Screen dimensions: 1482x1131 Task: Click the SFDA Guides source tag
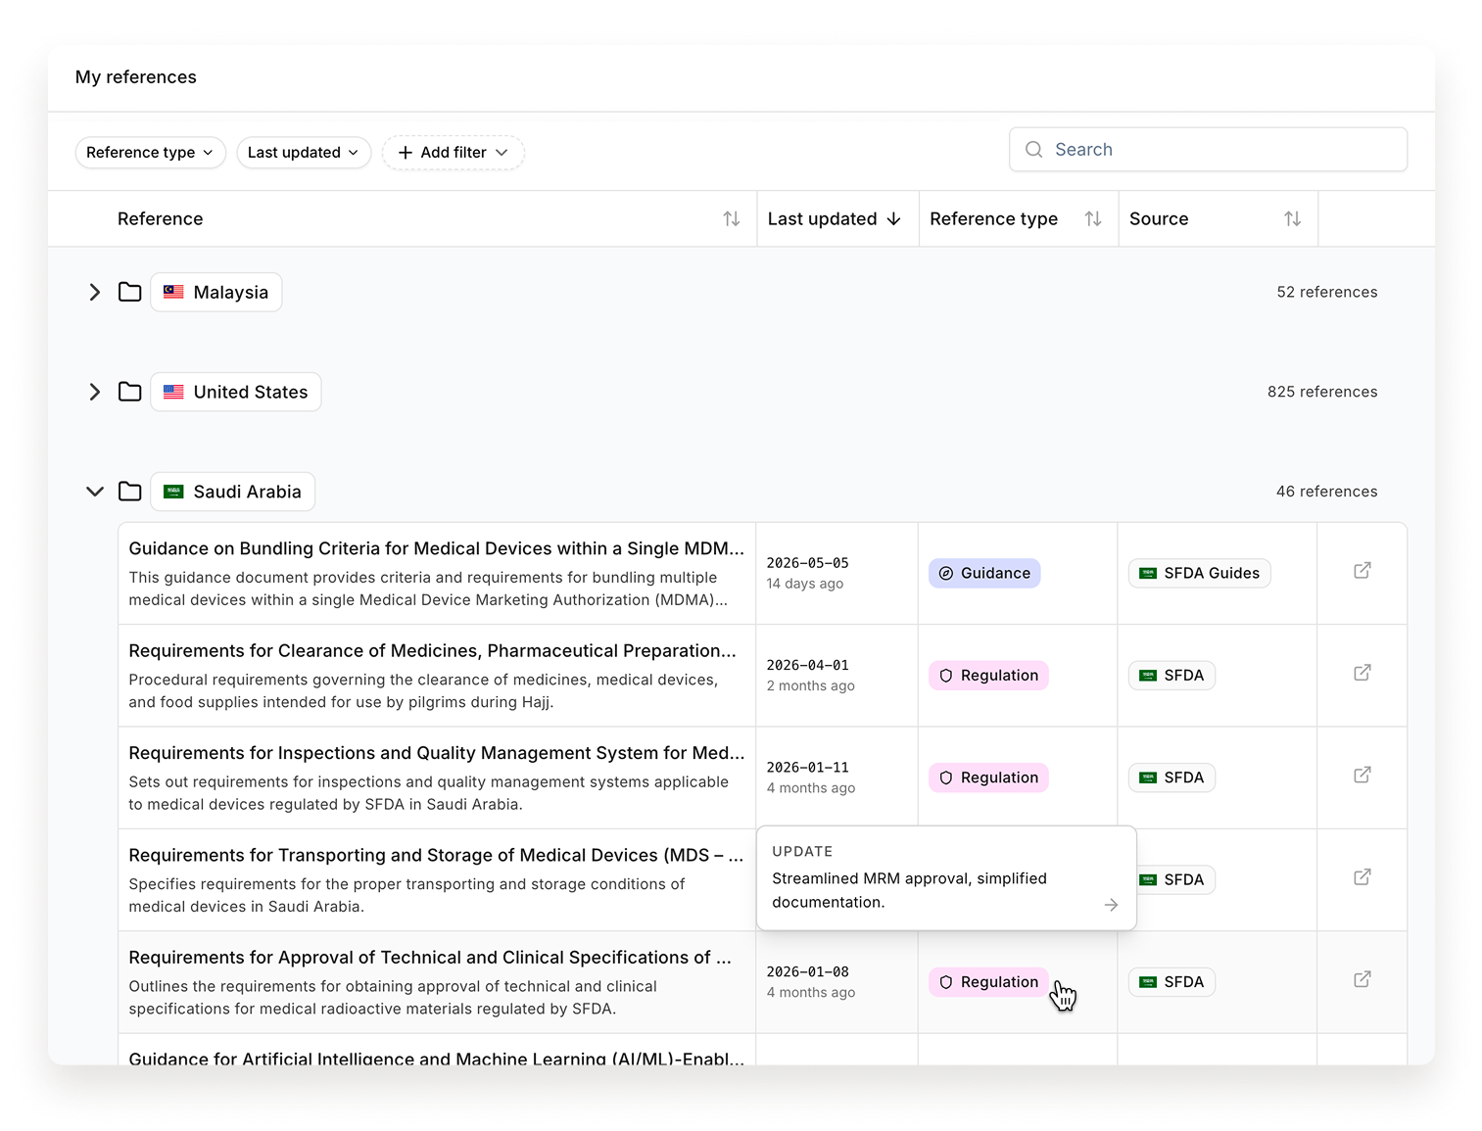pyautogui.click(x=1199, y=574)
